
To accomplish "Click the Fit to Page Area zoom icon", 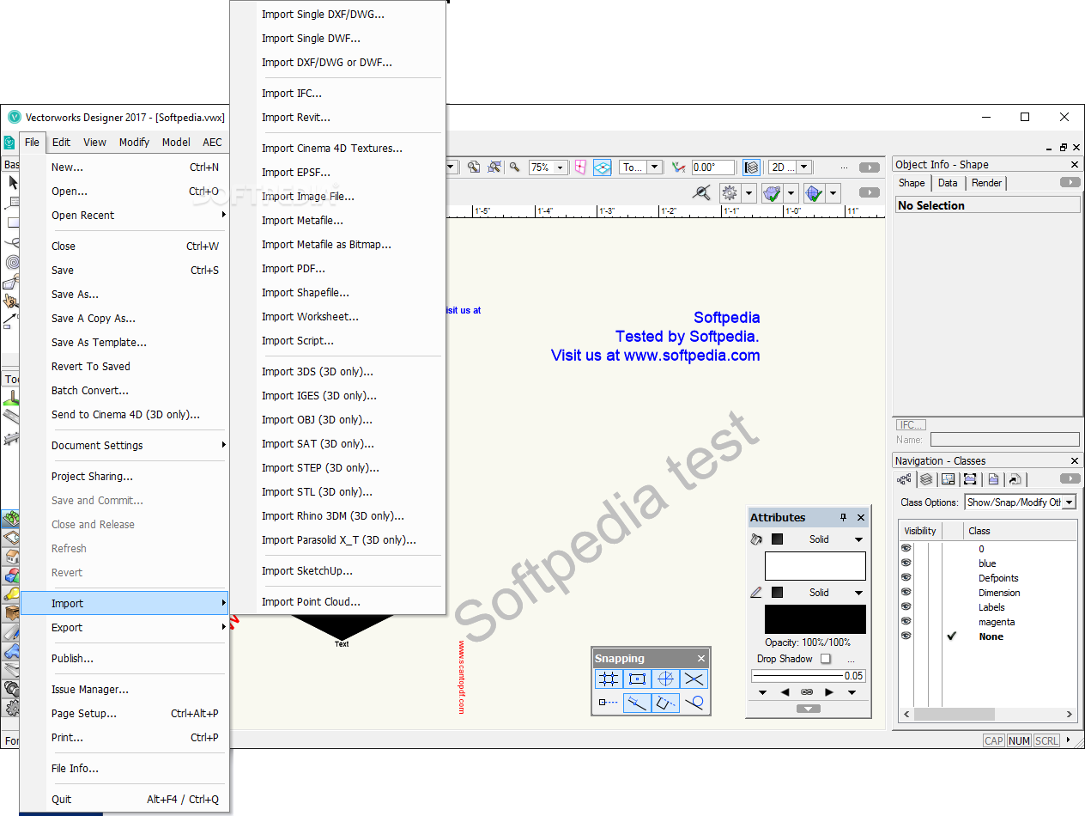I will [x=473, y=167].
